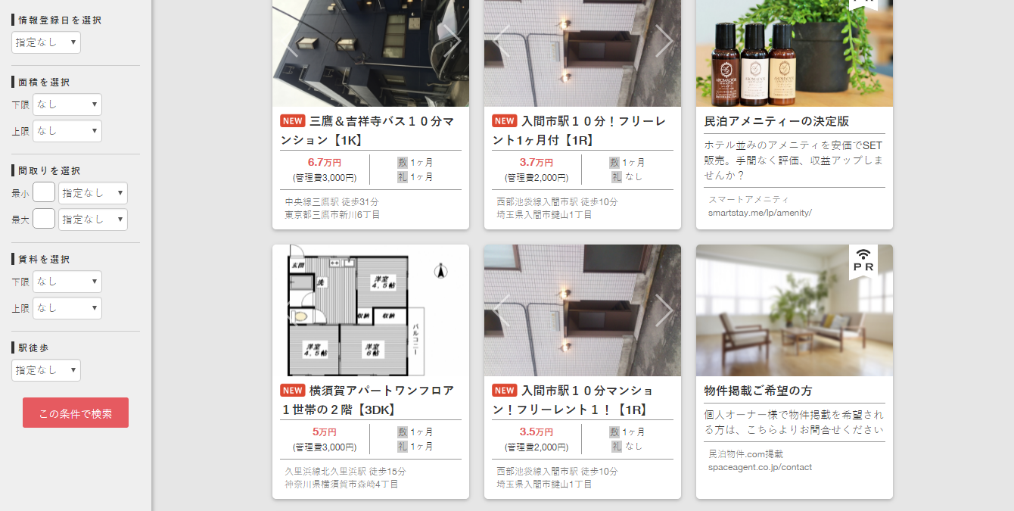Open the 横須賀アパート floor plan thumbnail
Screen dimensions: 1014x511
click(x=371, y=310)
